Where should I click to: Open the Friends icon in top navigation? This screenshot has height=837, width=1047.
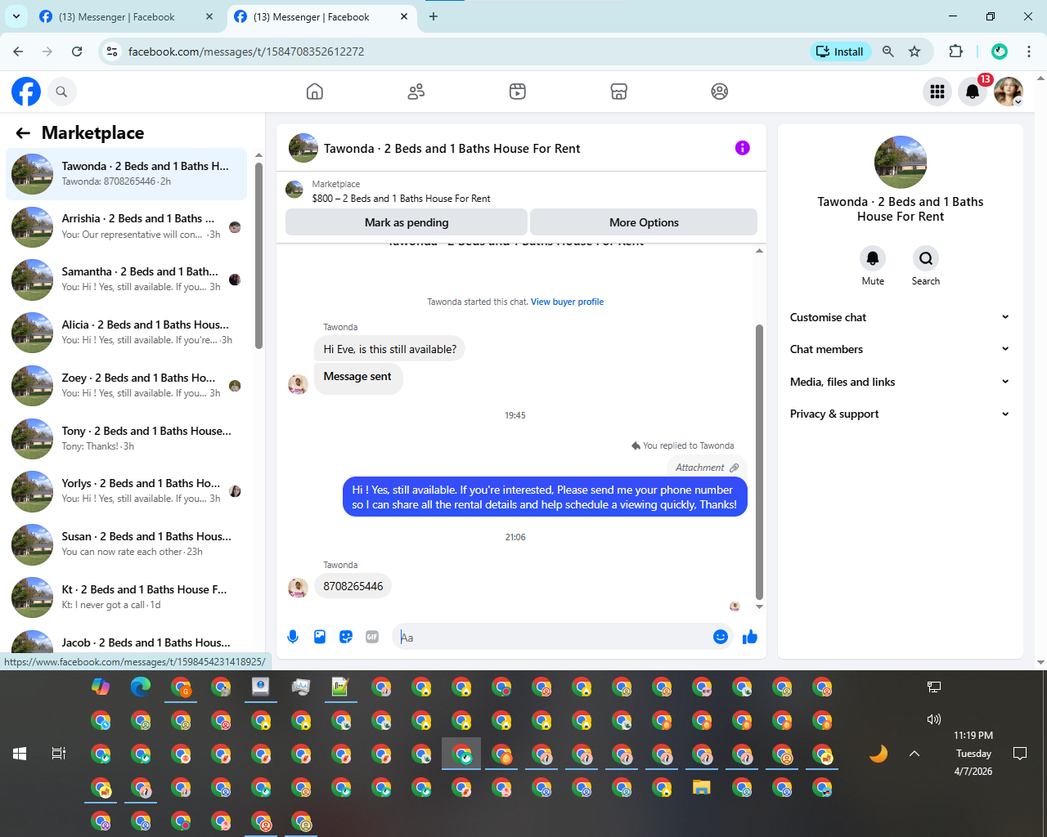(x=416, y=92)
